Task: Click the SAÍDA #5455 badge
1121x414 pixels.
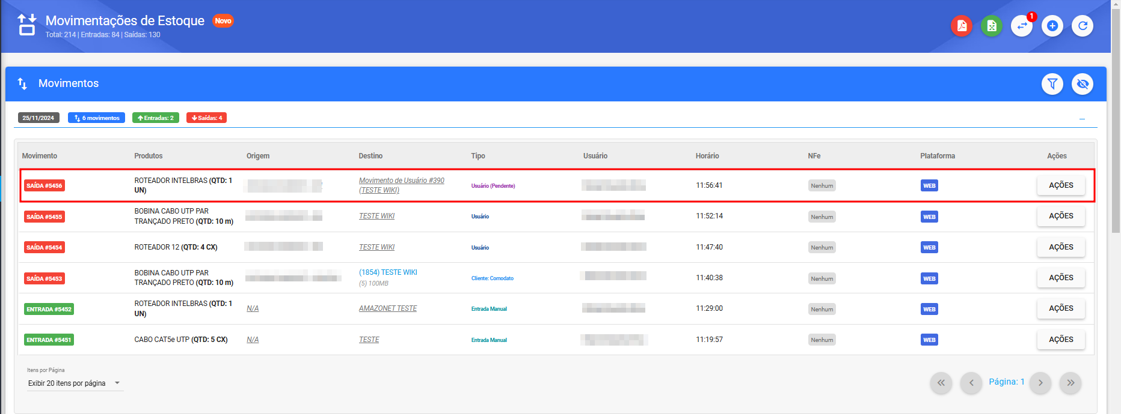Action: click(x=45, y=217)
